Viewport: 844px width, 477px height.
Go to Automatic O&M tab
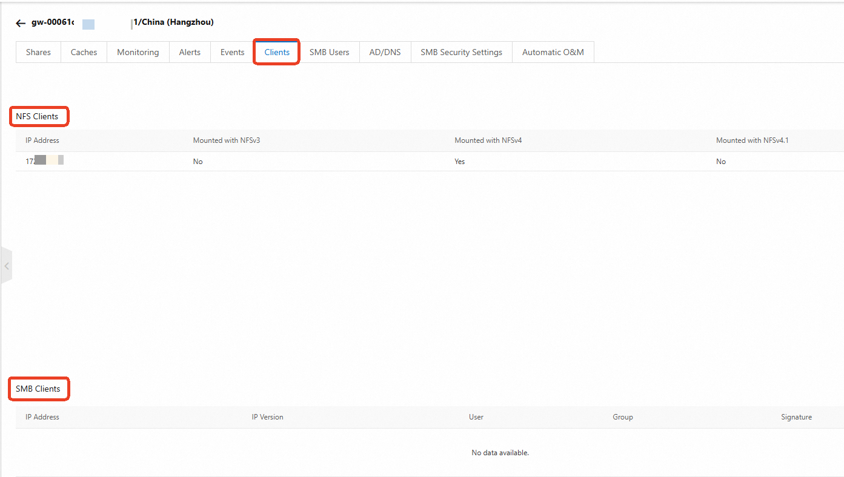tap(553, 52)
